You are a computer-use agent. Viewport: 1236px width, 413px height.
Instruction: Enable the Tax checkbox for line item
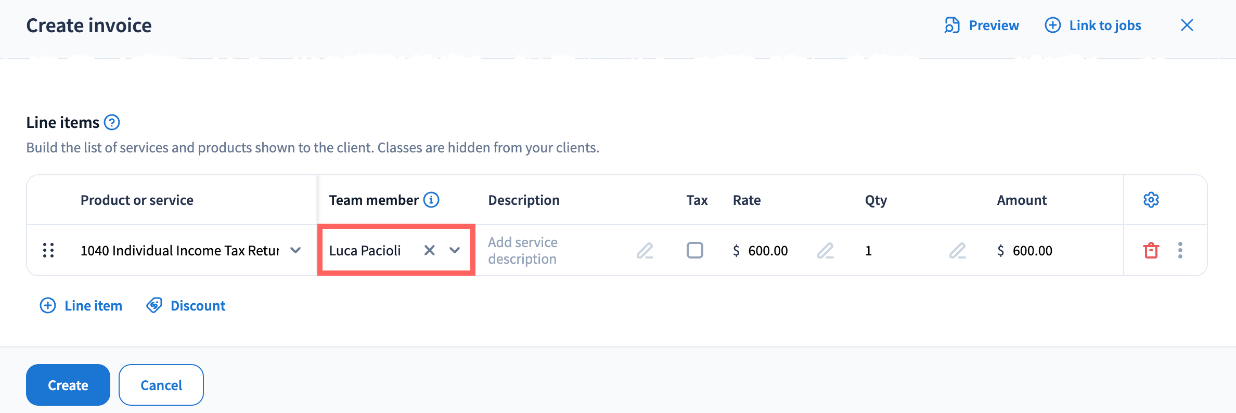(x=694, y=250)
